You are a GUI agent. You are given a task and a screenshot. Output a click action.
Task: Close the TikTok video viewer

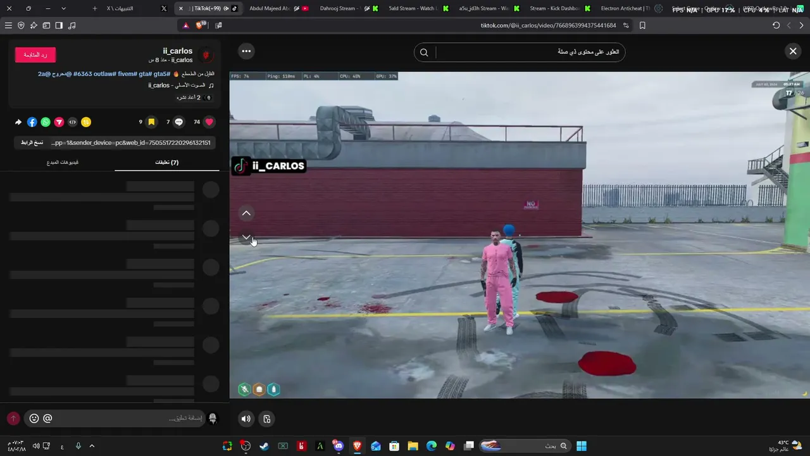click(x=793, y=51)
